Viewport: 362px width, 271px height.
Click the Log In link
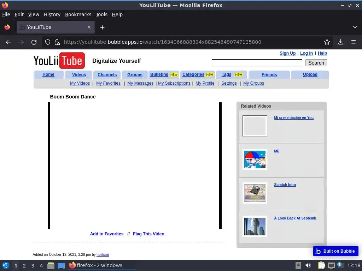pos(306,53)
